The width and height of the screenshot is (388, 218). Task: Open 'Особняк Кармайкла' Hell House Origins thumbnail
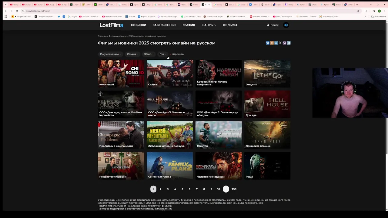121,104
